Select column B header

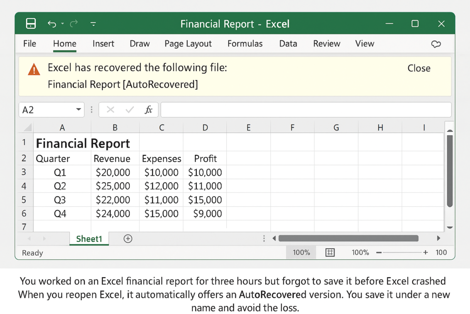click(x=115, y=128)
